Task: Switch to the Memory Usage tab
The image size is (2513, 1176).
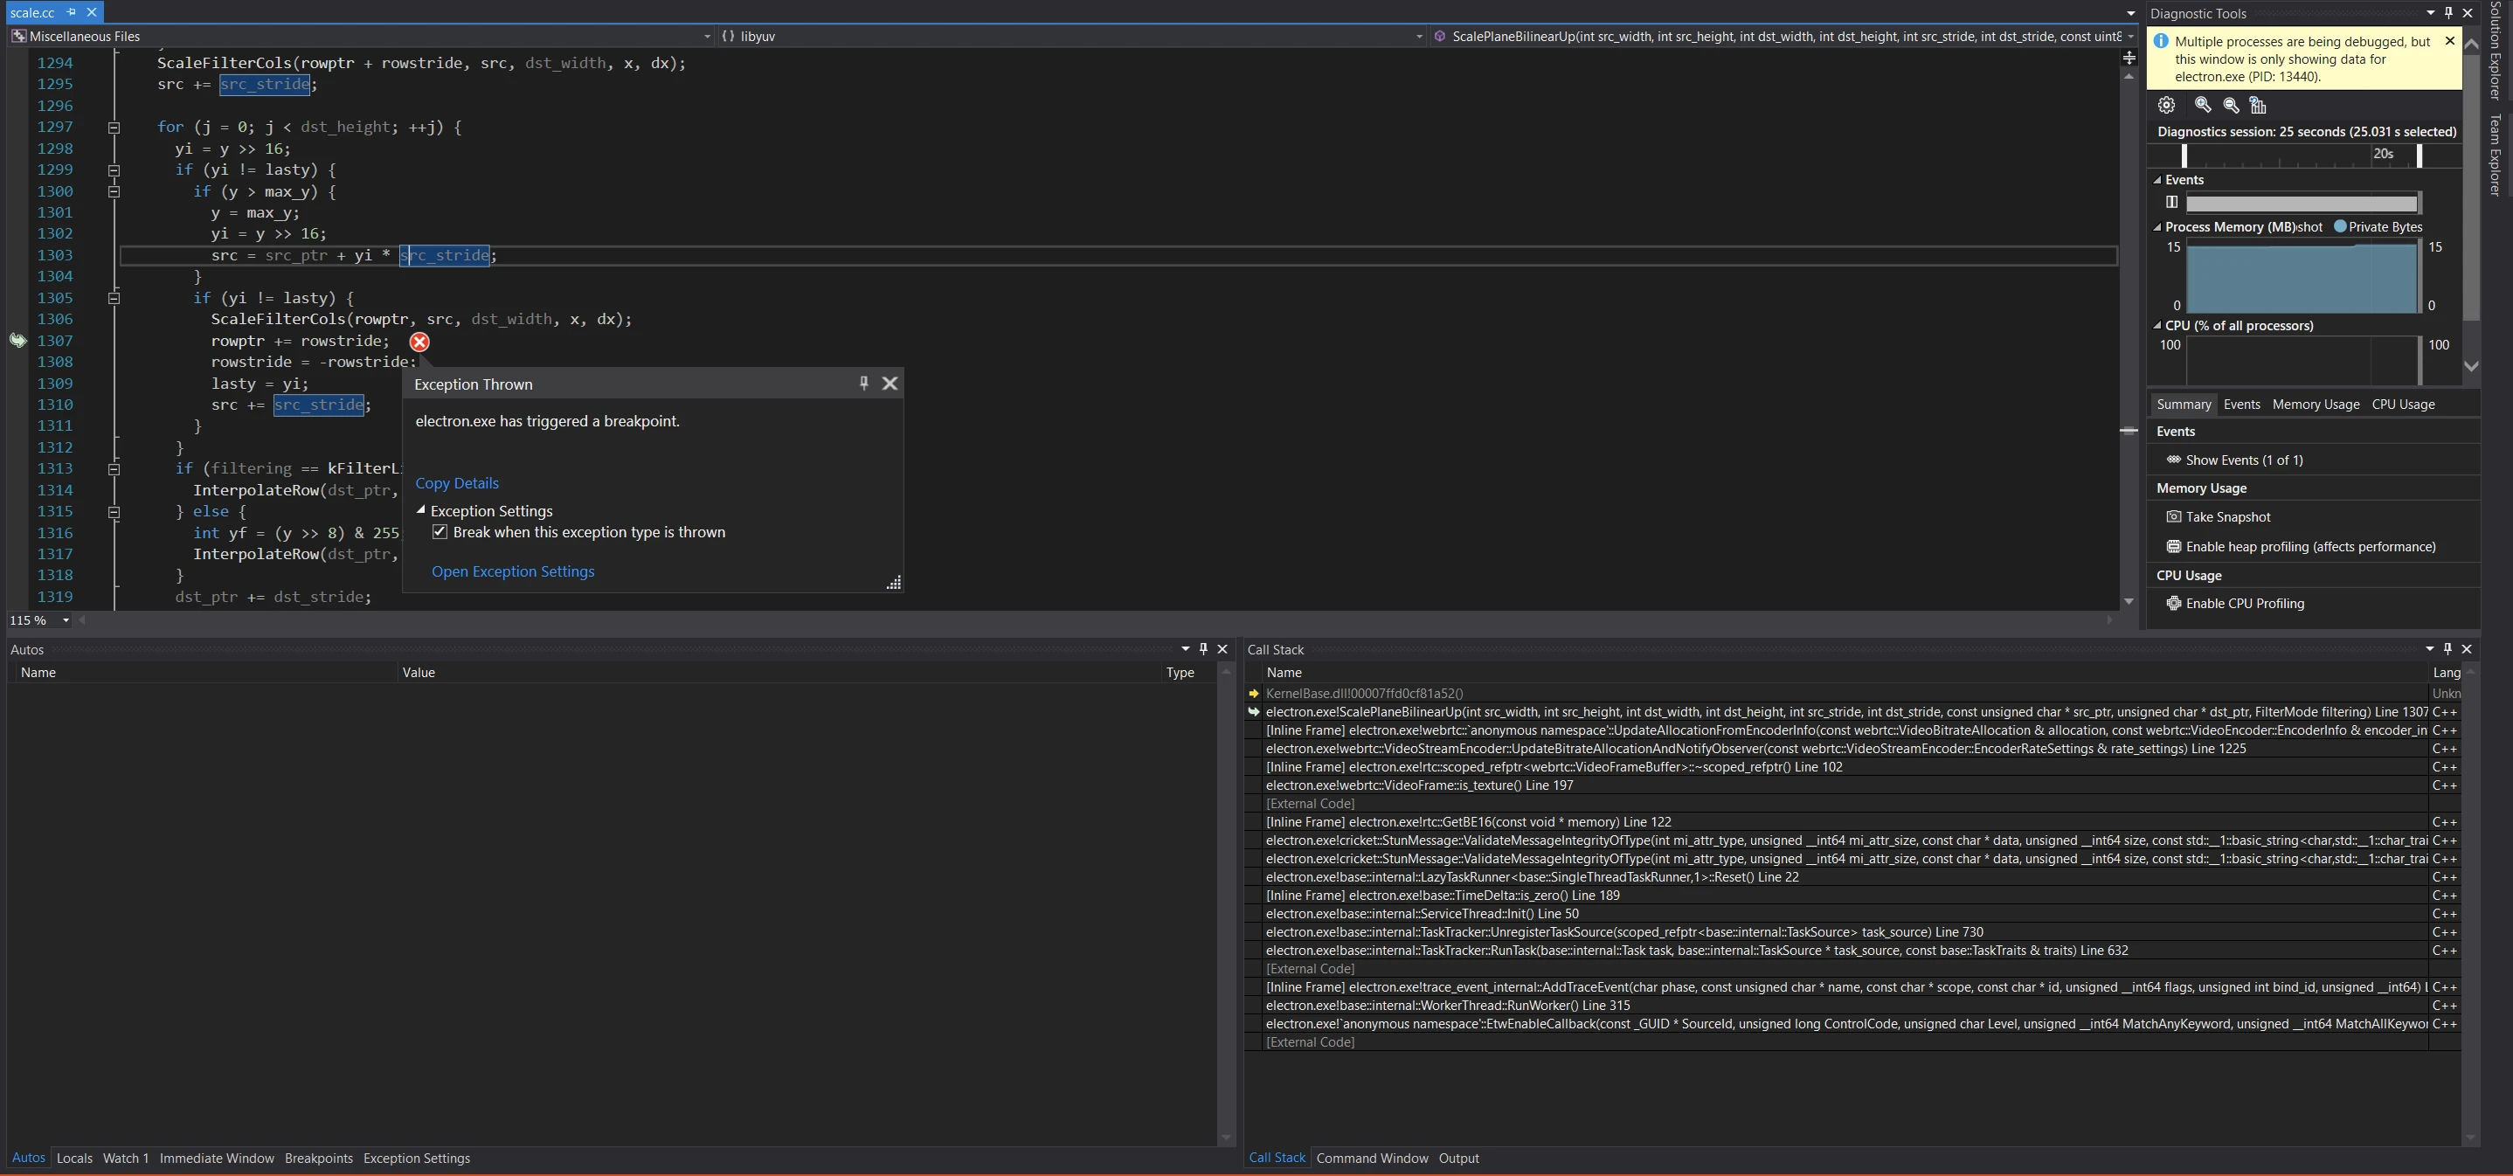Action: pos(2315,404)
